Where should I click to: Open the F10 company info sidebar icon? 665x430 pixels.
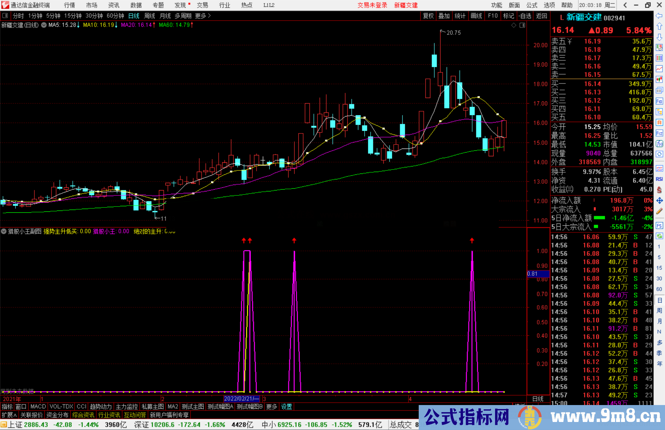coord(659,101)
